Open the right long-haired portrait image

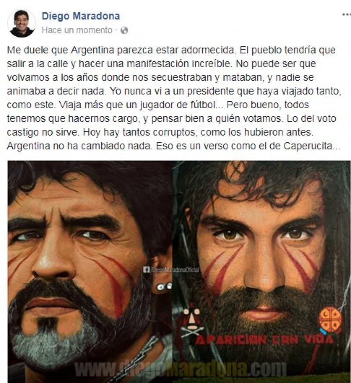tap(261, 272)
